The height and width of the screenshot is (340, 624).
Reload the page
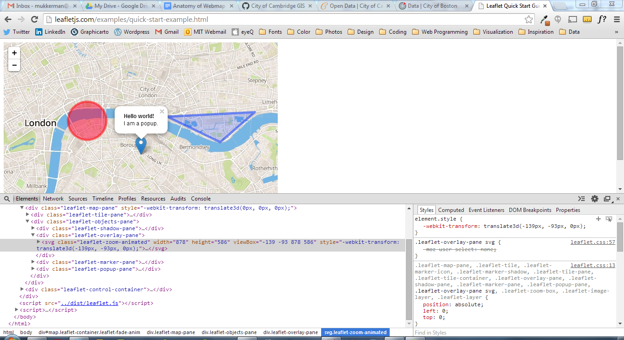[34, 20]
